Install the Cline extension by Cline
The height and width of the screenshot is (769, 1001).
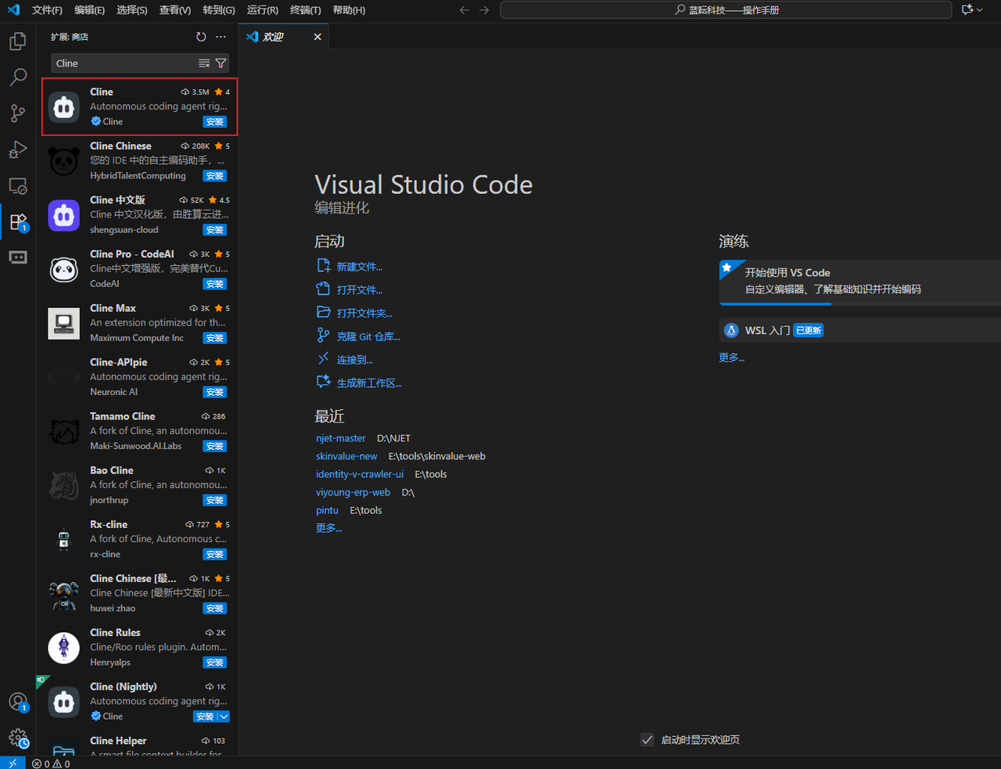(214, 122)
